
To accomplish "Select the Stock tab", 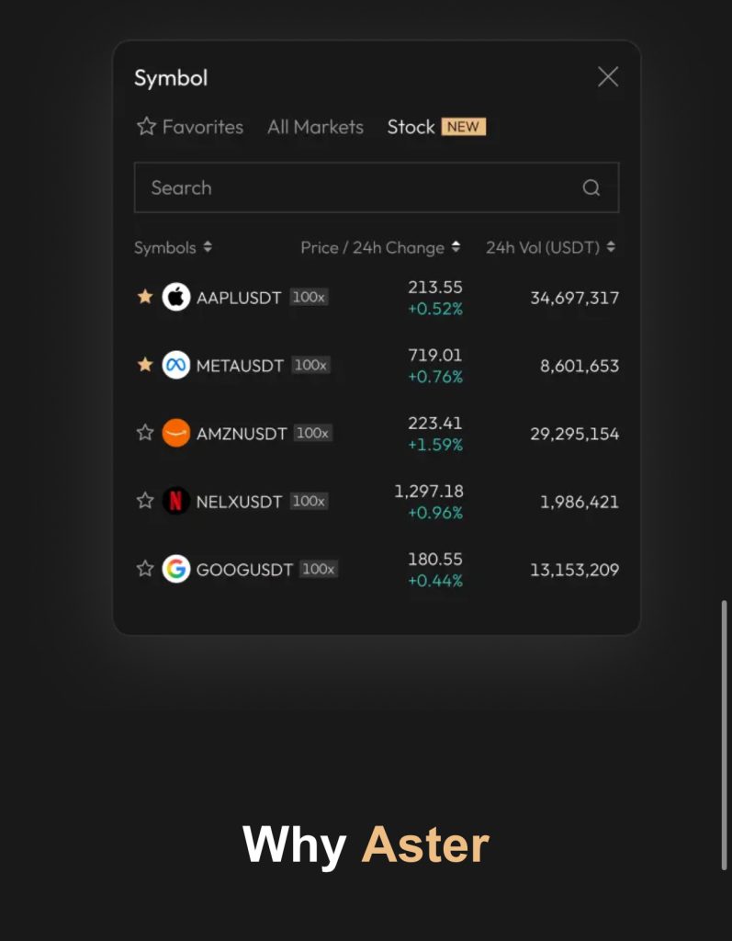I will coord(411,127).
